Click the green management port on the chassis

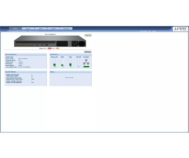coord(42,45)
